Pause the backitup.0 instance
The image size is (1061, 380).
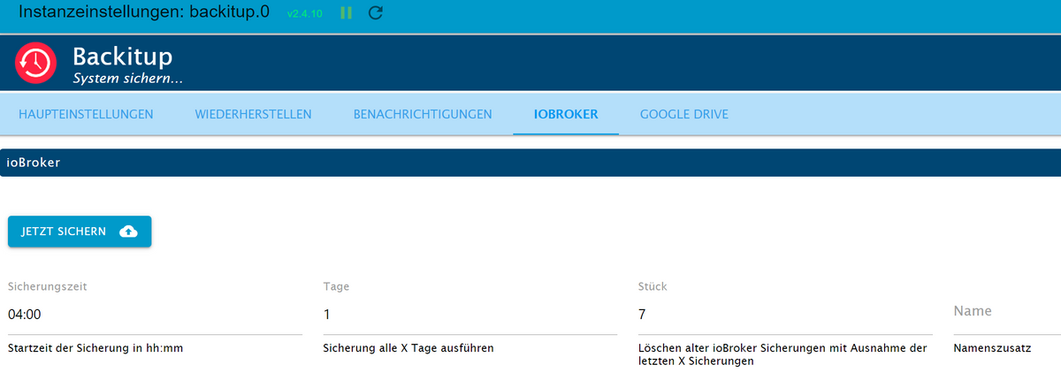pyautogui.click(x=347, y=13)
